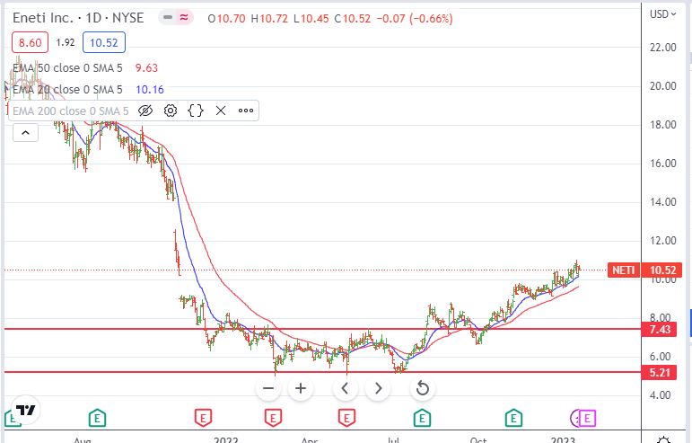Image resolution: width=692 pixels, height=443 pixels.
Task: Toggle the pill icon beside NYSE
Action: (x=168, y=18)
